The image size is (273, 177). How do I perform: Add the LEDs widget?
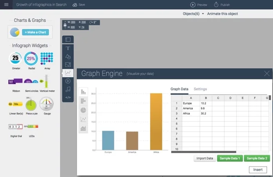click(x=31, y=127)
